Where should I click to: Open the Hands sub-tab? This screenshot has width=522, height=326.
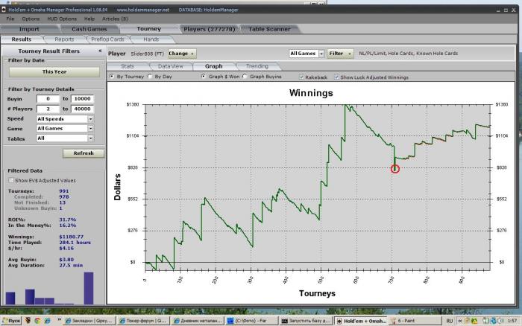(151, 39)
